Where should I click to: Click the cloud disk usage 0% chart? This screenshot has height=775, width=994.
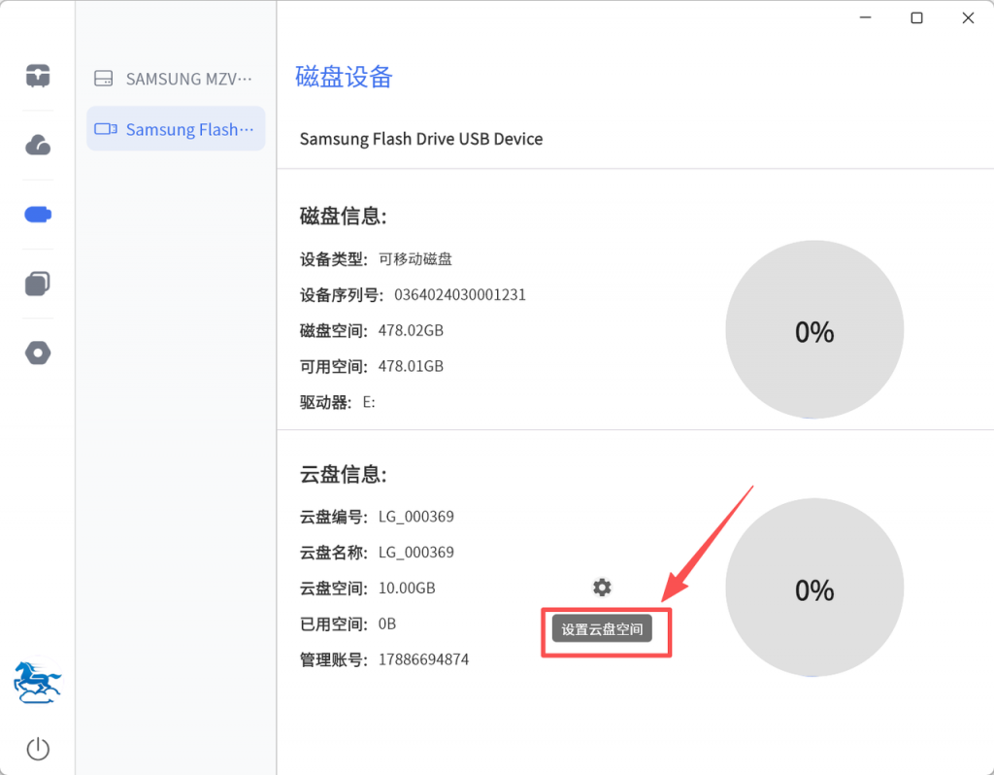(x=814, y=589)
